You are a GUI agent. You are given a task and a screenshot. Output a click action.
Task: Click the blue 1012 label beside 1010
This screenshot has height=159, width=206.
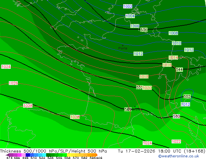(x=189, y=50)
